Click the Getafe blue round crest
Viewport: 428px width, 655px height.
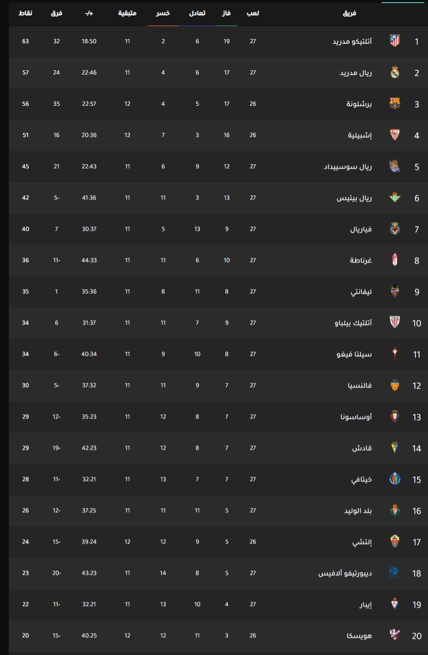395,479
